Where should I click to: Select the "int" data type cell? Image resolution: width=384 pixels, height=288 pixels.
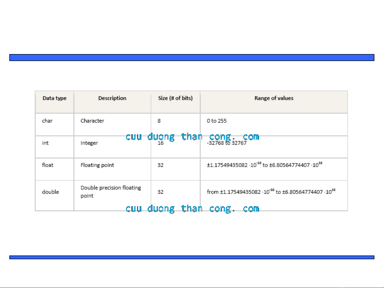pyautogui.click(x=45, y=143)
